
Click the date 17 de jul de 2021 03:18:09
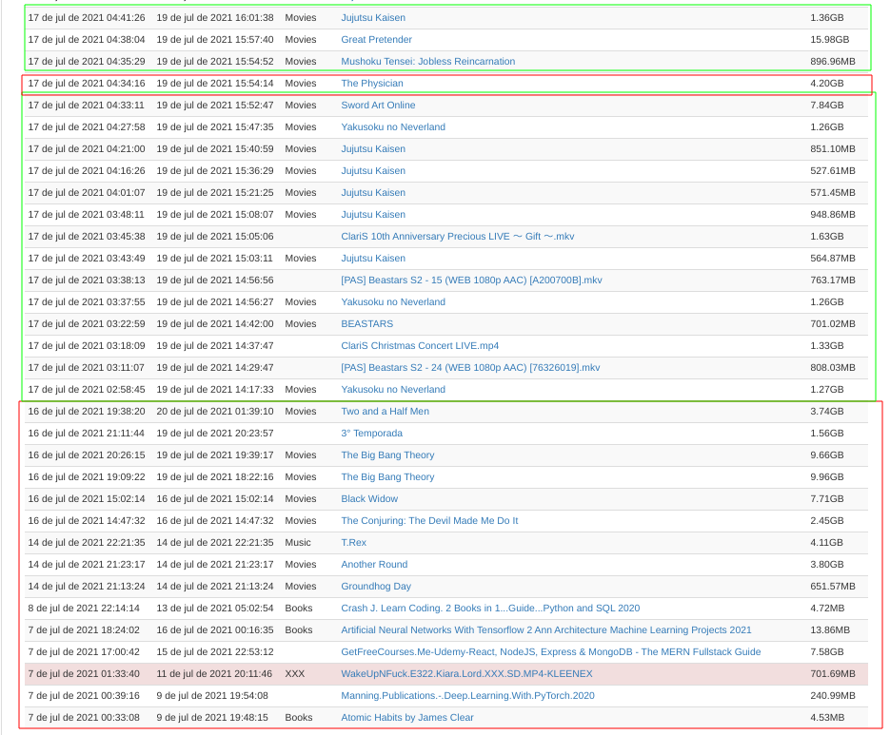[87, 346]
